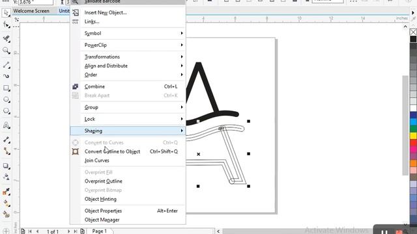
Task: Switch to the Page 1 tab
Action: pos(99,231)
